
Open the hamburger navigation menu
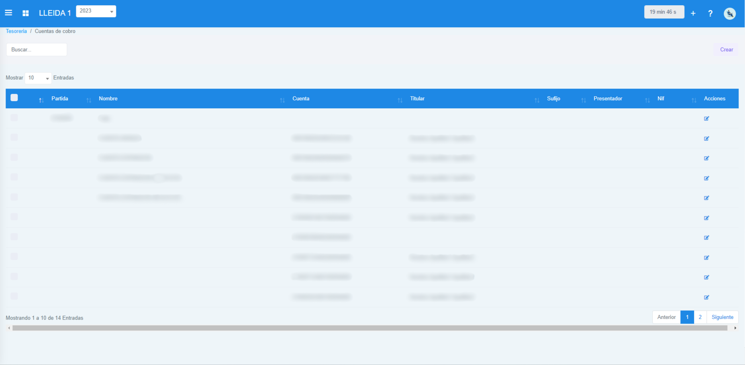(x=8, y=13)
